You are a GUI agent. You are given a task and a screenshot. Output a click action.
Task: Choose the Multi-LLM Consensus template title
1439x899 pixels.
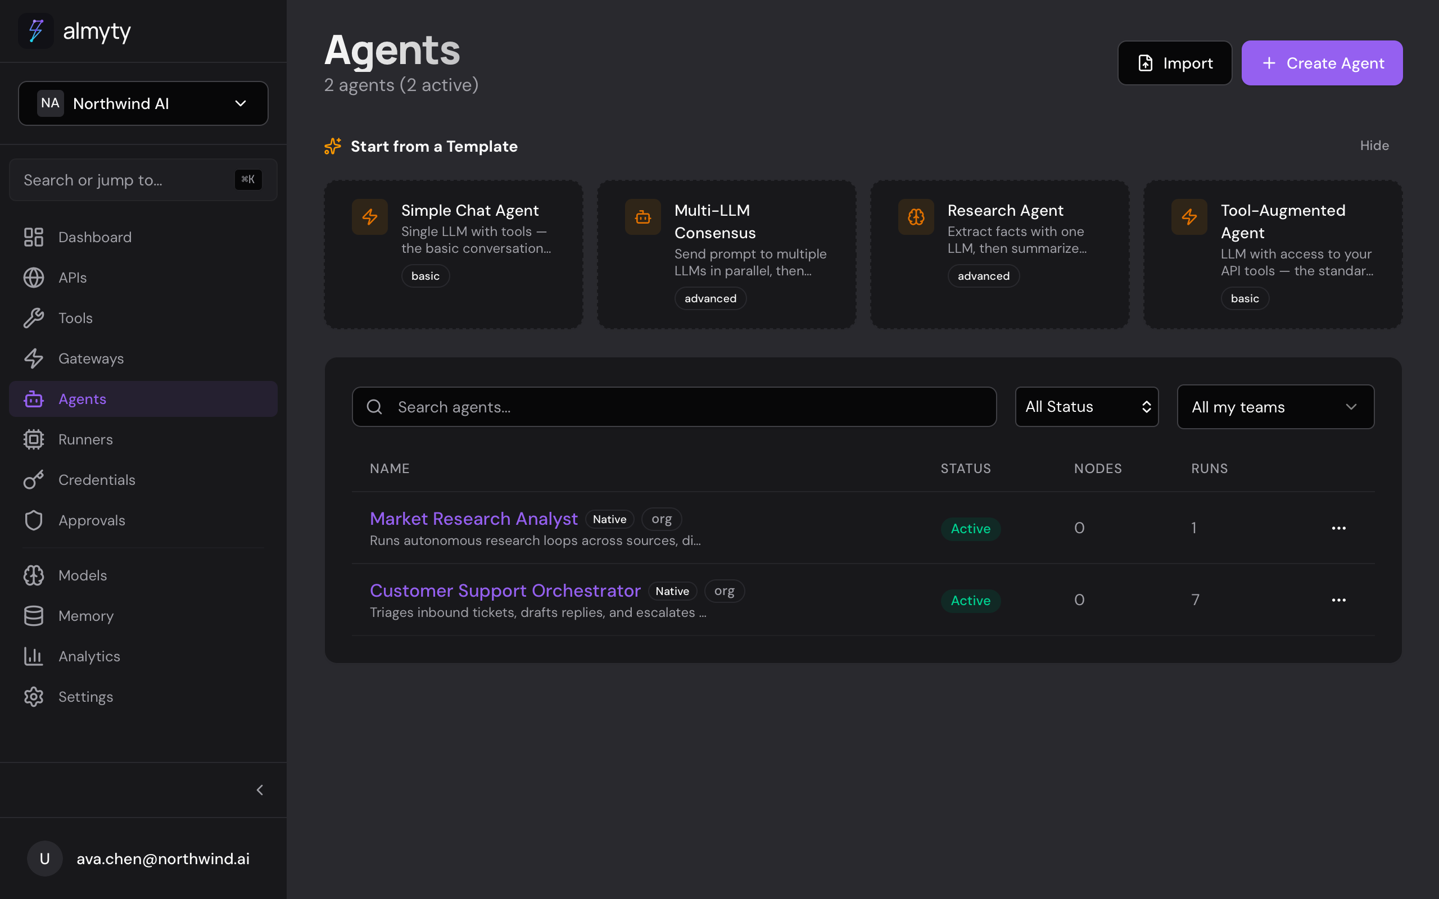[x=715, y=222]
